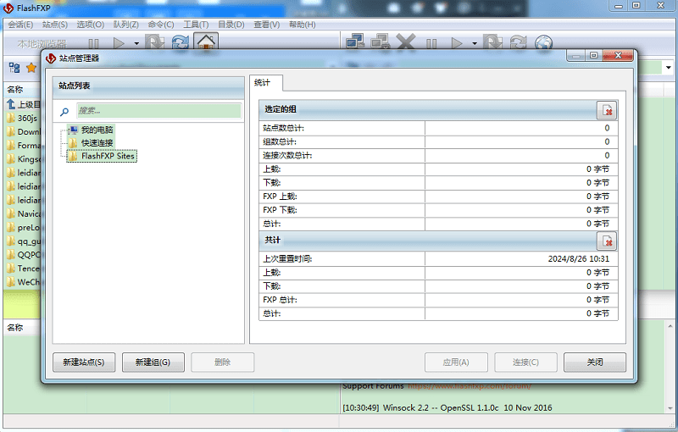Open the 工具(T) menu
The width and height of the screenshot is (678, 432).
196,25
